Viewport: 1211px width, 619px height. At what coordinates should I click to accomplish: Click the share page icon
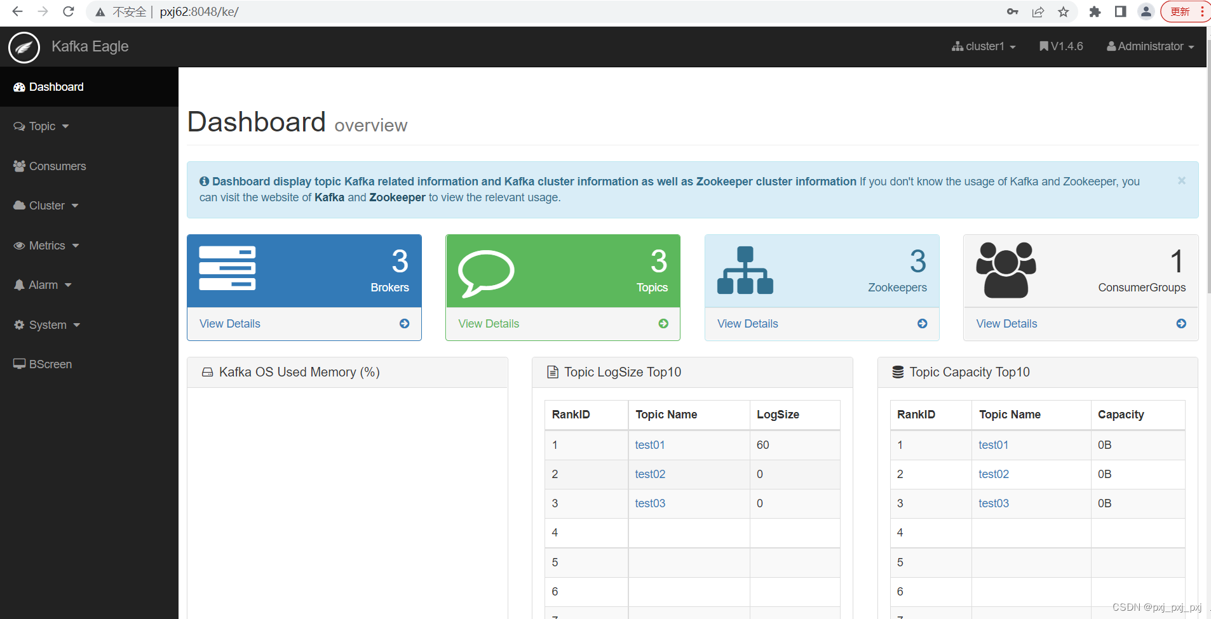1038,11
